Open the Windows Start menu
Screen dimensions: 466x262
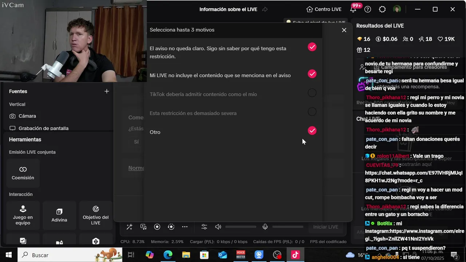pos(9,255)
